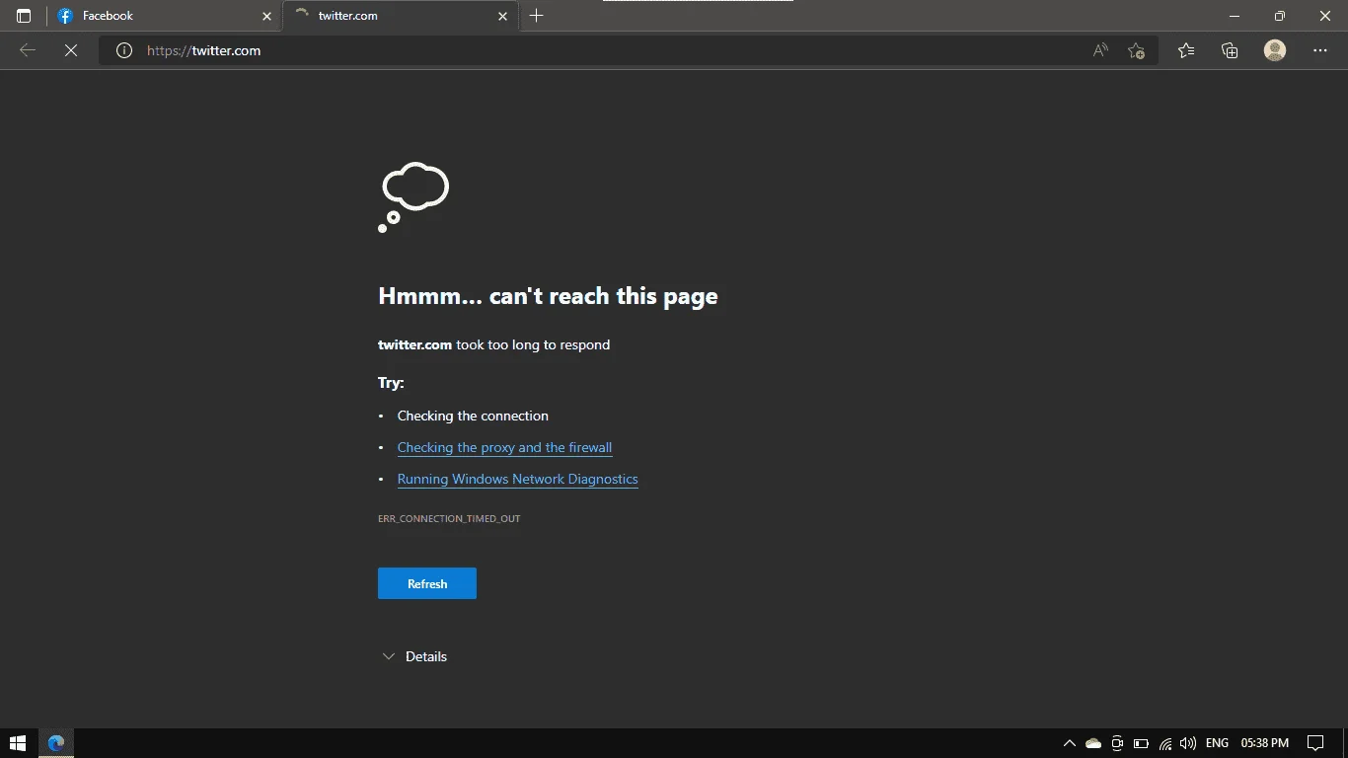Open Checking the proxy and the firewall link
This screenshot has width=1348, height=758.
(504, 447)
